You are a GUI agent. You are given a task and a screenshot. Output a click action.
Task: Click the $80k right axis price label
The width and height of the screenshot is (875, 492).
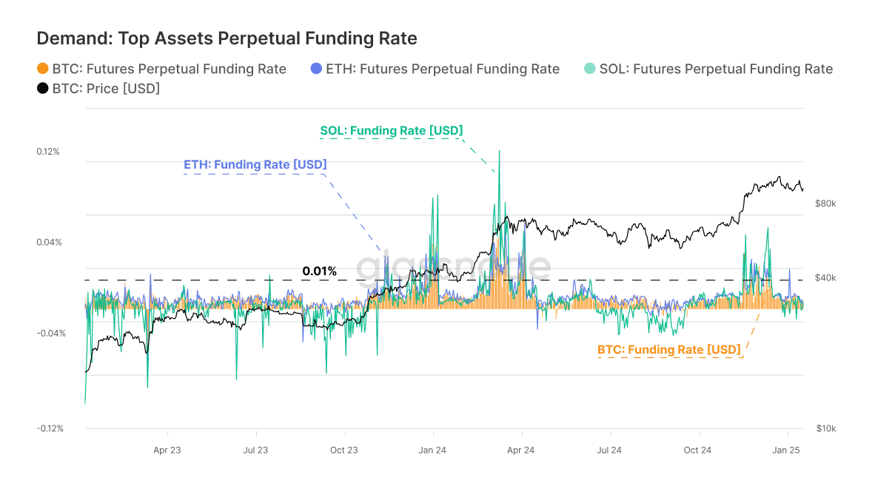point(825,203)
